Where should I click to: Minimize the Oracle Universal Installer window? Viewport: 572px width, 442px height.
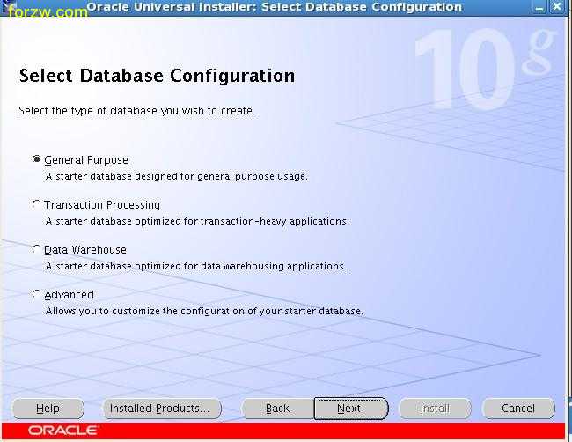point(539,7)
